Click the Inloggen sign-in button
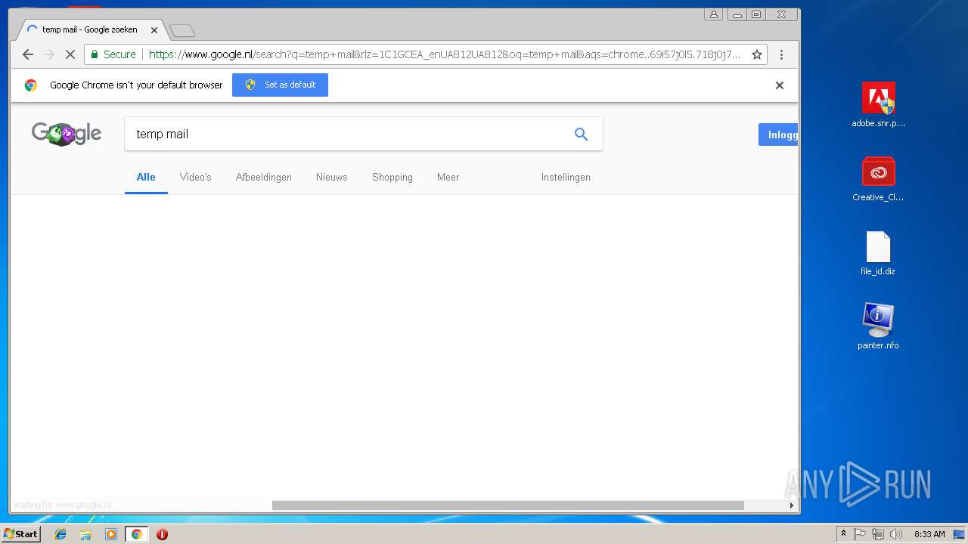This screenshot has width=968, height=544. (x=778, y=134)
